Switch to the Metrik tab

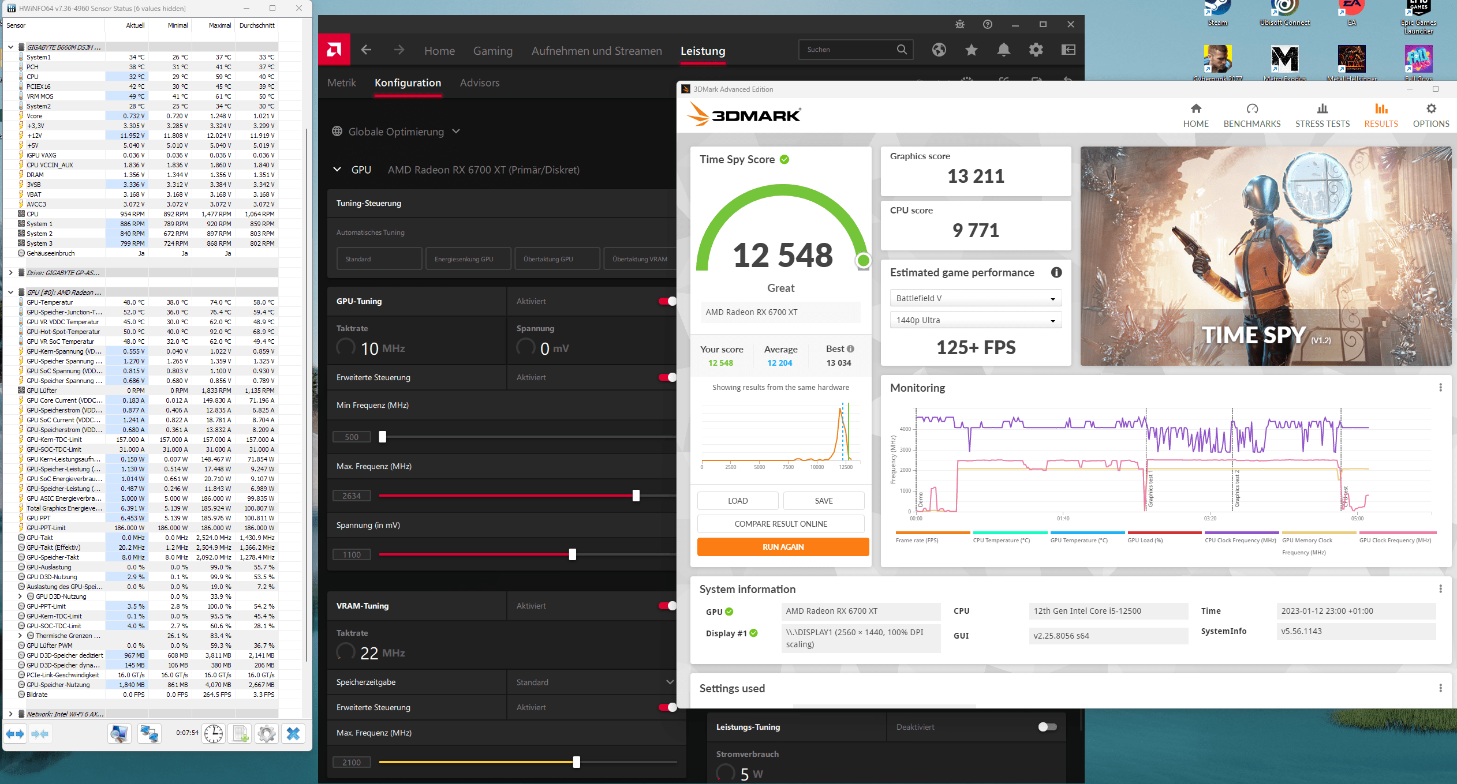(341, 83)
